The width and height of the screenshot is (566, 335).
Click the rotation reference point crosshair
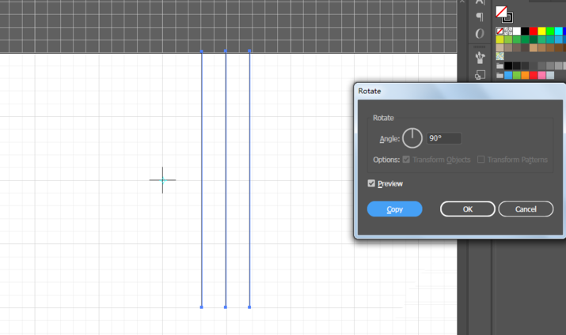[x=163, y=180]
